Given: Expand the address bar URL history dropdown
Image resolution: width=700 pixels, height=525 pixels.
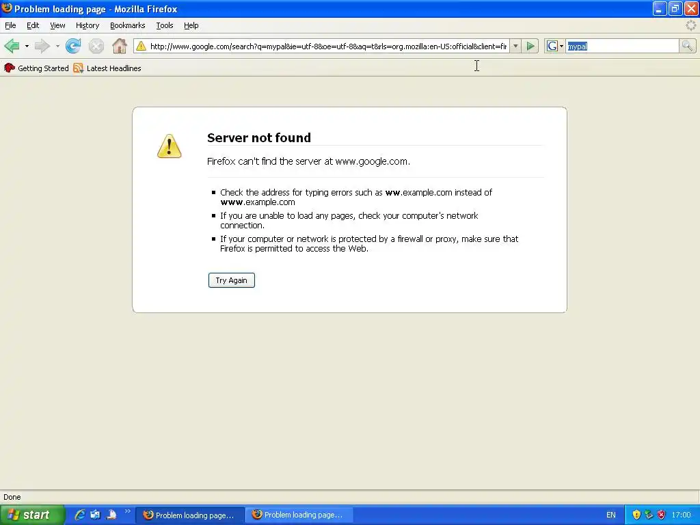Looking at the screenshot, I should coord(515,46).
